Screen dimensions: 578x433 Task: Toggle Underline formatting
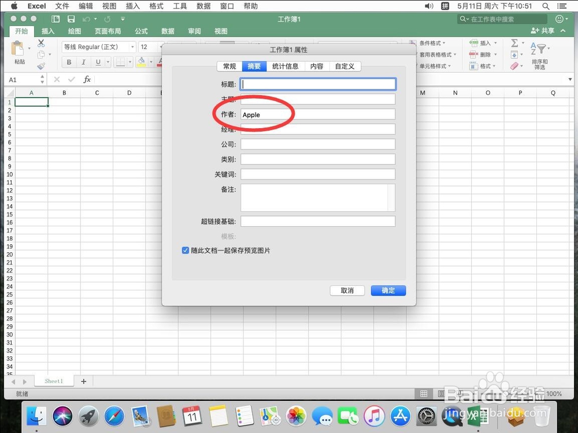tap(98, 62)
